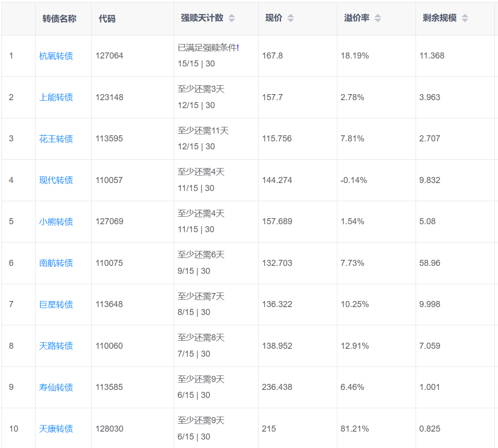Open the 天路转债 link
Viewport: 498px width, 448px height.
pyautogui.click(x=56, y=346)
